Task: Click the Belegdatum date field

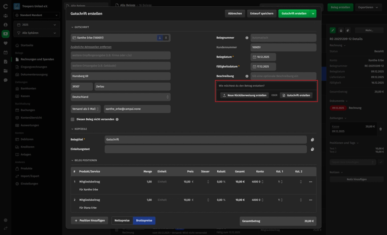Action: point(263,57)
